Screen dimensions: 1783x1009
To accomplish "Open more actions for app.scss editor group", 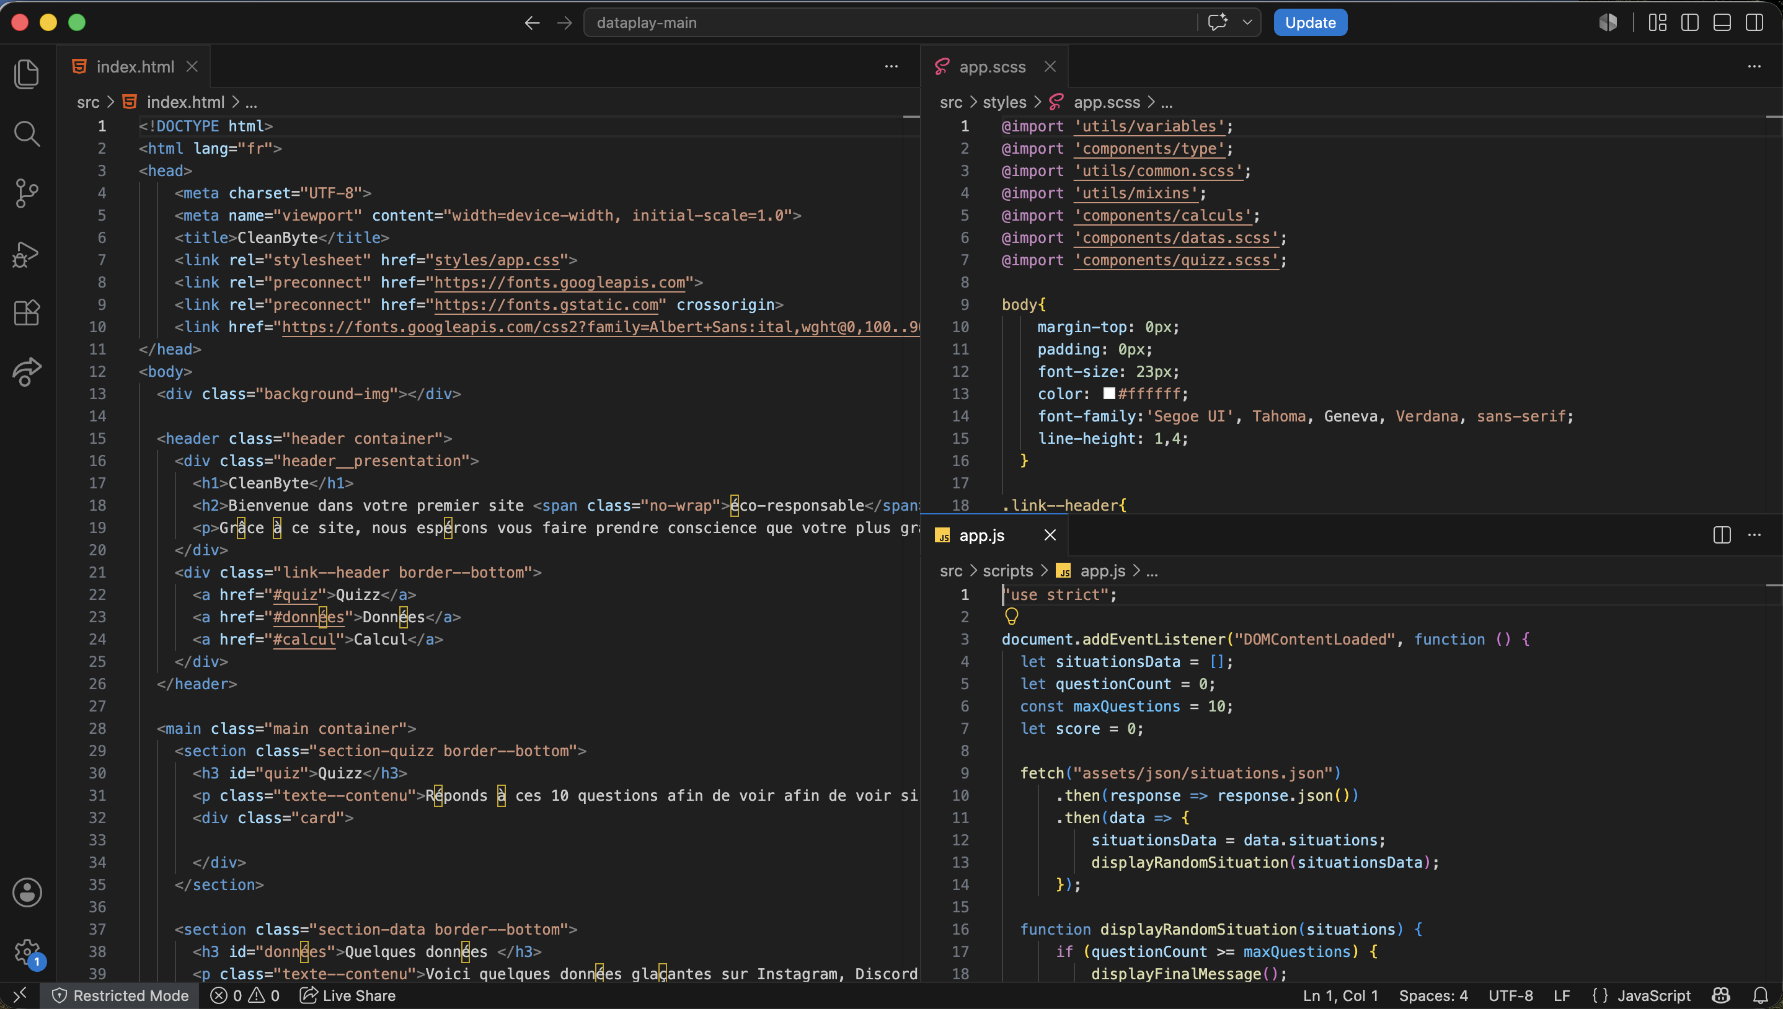I will 1754,66.
